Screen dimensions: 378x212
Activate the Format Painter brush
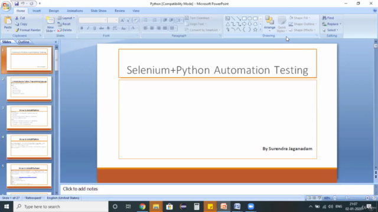(28, 30)
